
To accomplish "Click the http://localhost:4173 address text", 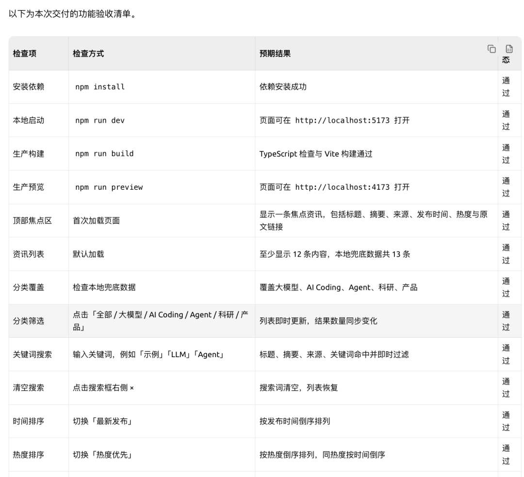I will [x=343, y=187].
